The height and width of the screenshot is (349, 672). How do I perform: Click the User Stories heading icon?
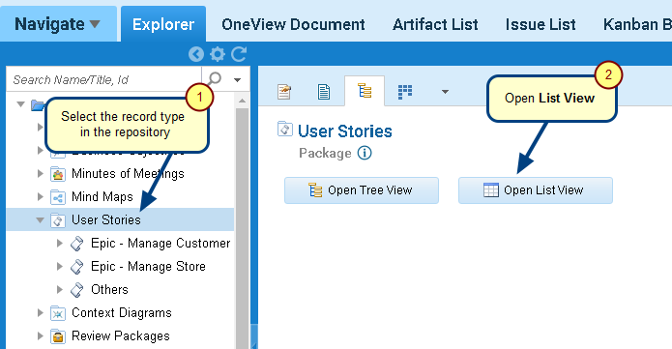coord(285,129)
